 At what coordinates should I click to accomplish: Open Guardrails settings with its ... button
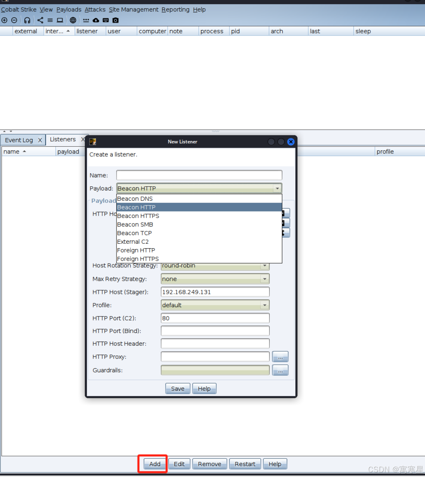[280, 370]
